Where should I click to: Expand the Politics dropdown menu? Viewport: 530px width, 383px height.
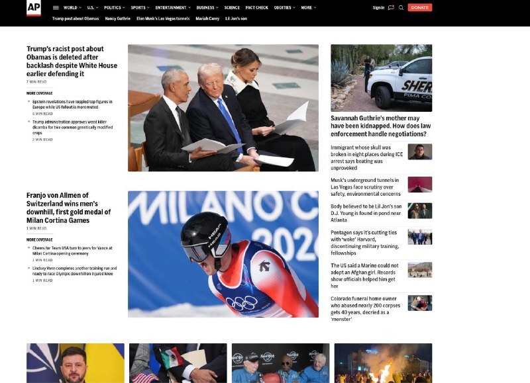(x=114, y=8)
